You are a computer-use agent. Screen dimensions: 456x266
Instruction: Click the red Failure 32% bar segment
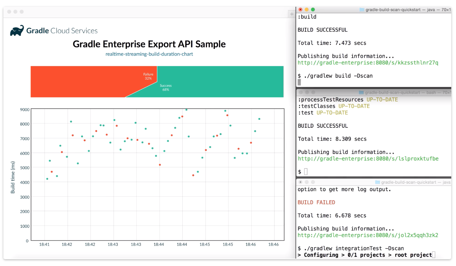(x=94, y=81)
